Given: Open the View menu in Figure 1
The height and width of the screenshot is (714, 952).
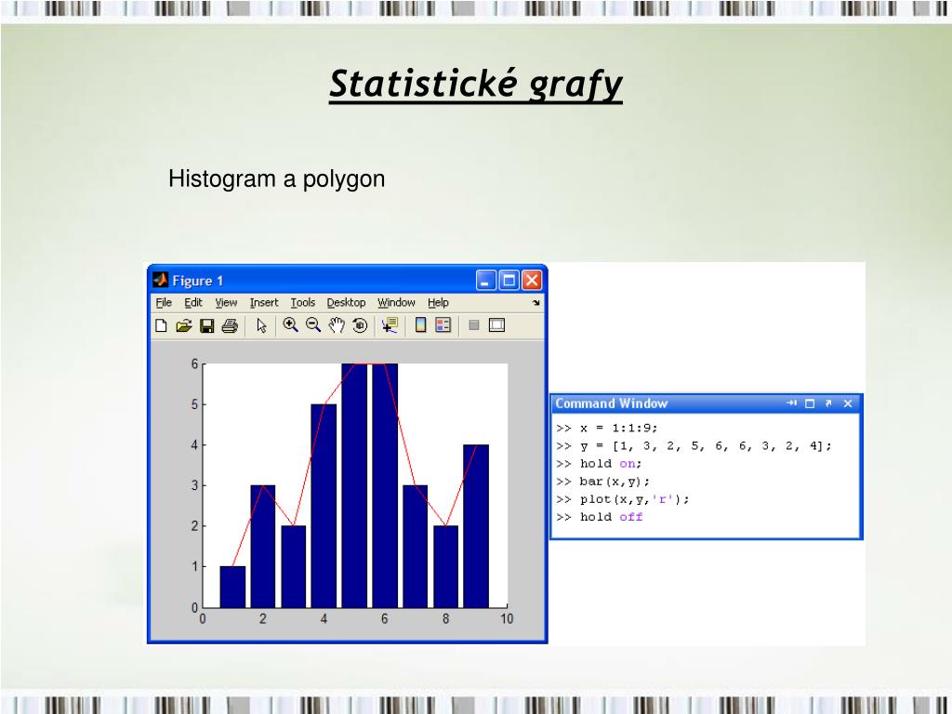Looking at the screenshot, I should click(x=226, y=302).
